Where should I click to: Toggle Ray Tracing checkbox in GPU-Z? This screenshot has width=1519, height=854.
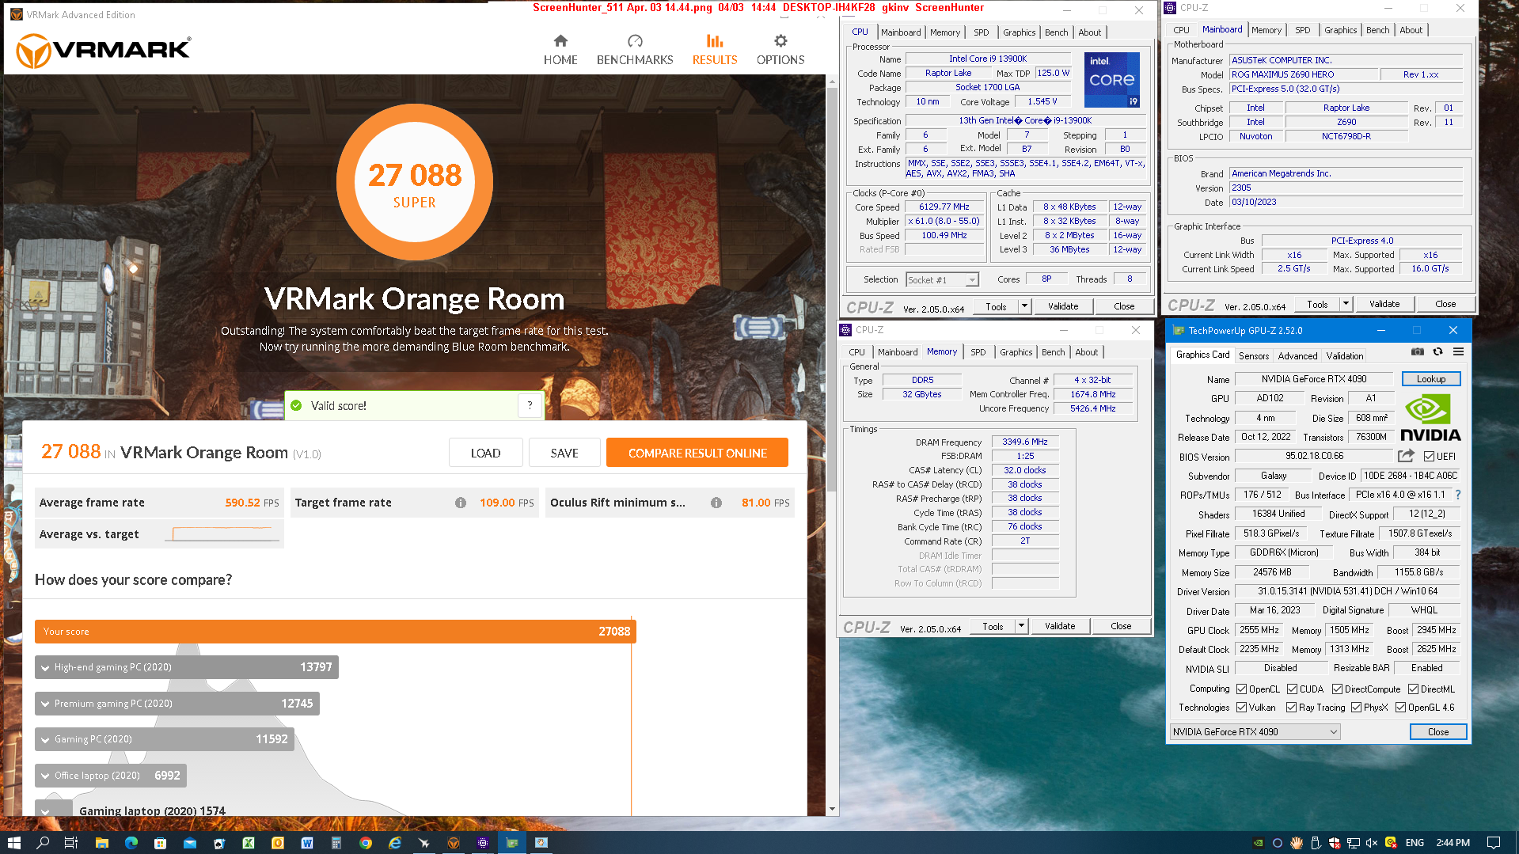pyautogui.click(x=1292, y=708)
